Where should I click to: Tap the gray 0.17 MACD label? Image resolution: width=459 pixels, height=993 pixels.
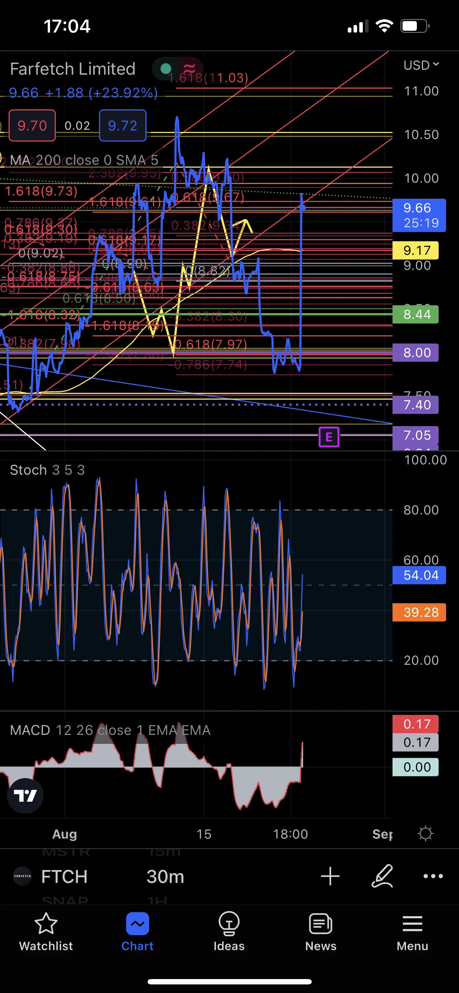[x=415, y=742]
